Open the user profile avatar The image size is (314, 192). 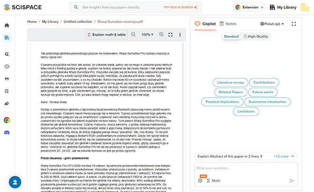point(305,7)
